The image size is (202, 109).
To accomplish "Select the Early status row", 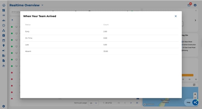I will pos(101,32).
